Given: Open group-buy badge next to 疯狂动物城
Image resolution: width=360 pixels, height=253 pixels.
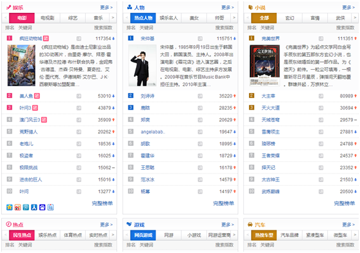Looking at the screenshot, I should pos(46,38).
